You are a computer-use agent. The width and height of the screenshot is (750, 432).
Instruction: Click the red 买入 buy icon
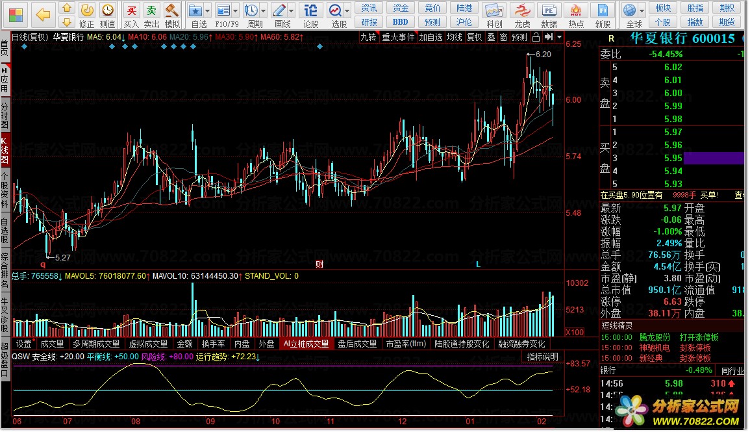(x=131, y=10)
